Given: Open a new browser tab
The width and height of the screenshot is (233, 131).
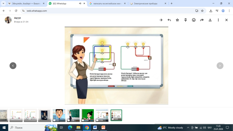Looking at the screenshot, I should tap(171, 3).
